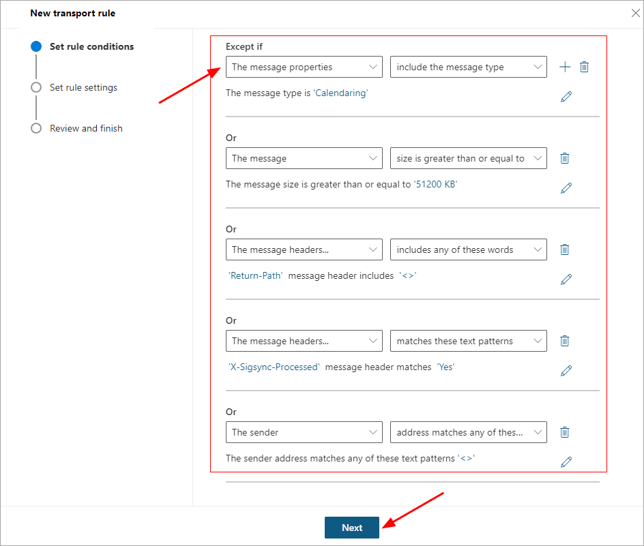
Task: Go to Set rule conditions step
Action: (x=91, y=46)
